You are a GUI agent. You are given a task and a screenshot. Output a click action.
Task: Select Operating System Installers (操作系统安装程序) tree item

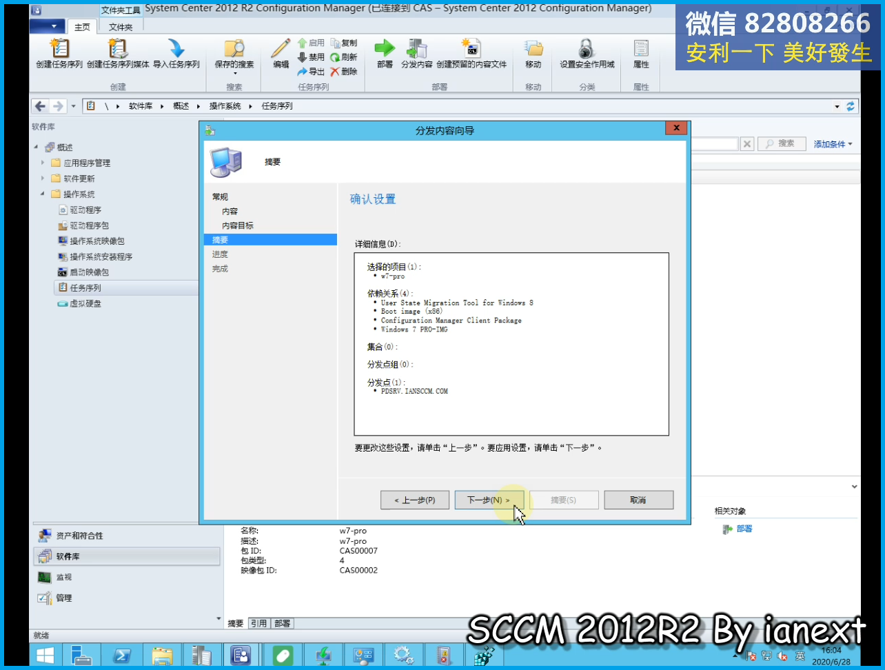[x=95, y=256]
